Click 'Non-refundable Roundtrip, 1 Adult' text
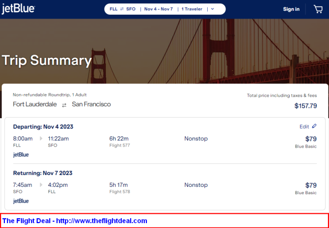Screen dimensions: 329x228 (50, 95)
